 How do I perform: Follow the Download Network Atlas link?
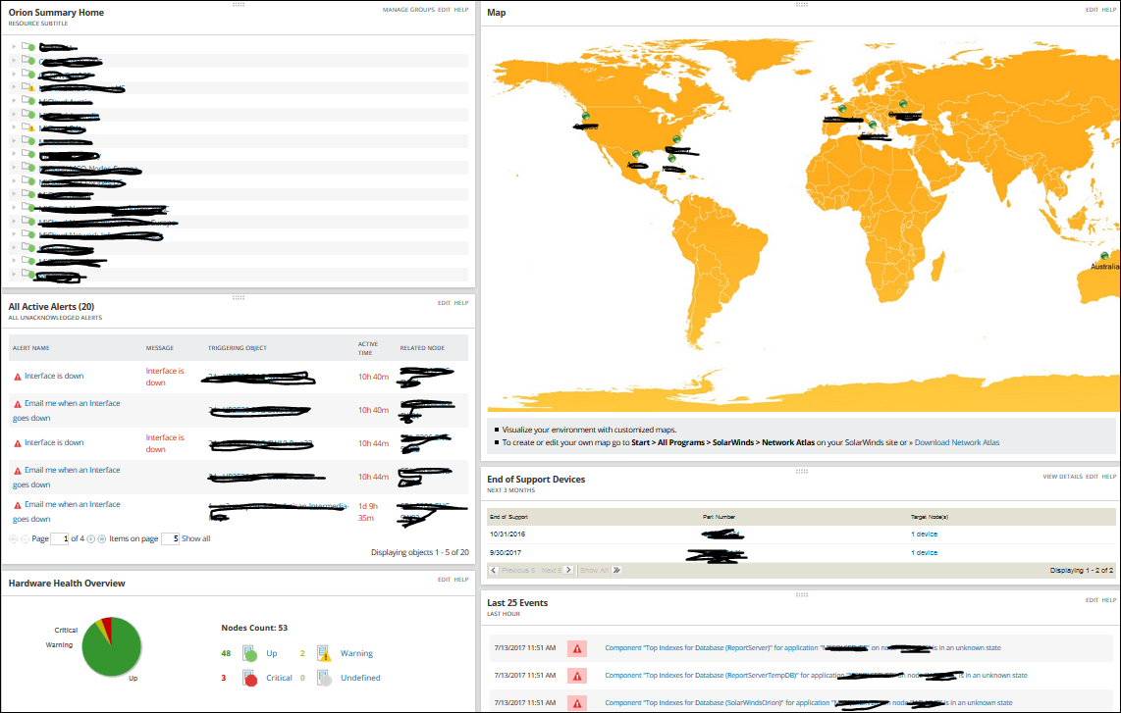coord(956,442)
